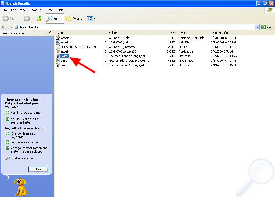The height and width of the screenshot is (197, 275).
Task: Click the search dog animated character
Action: tap(21, 187)
